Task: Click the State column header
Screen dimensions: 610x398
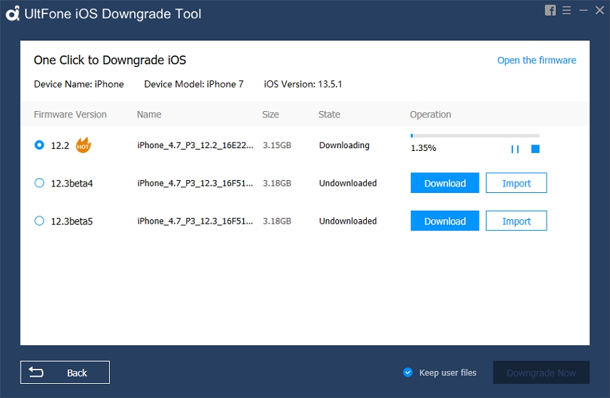Action: [329, 115]
